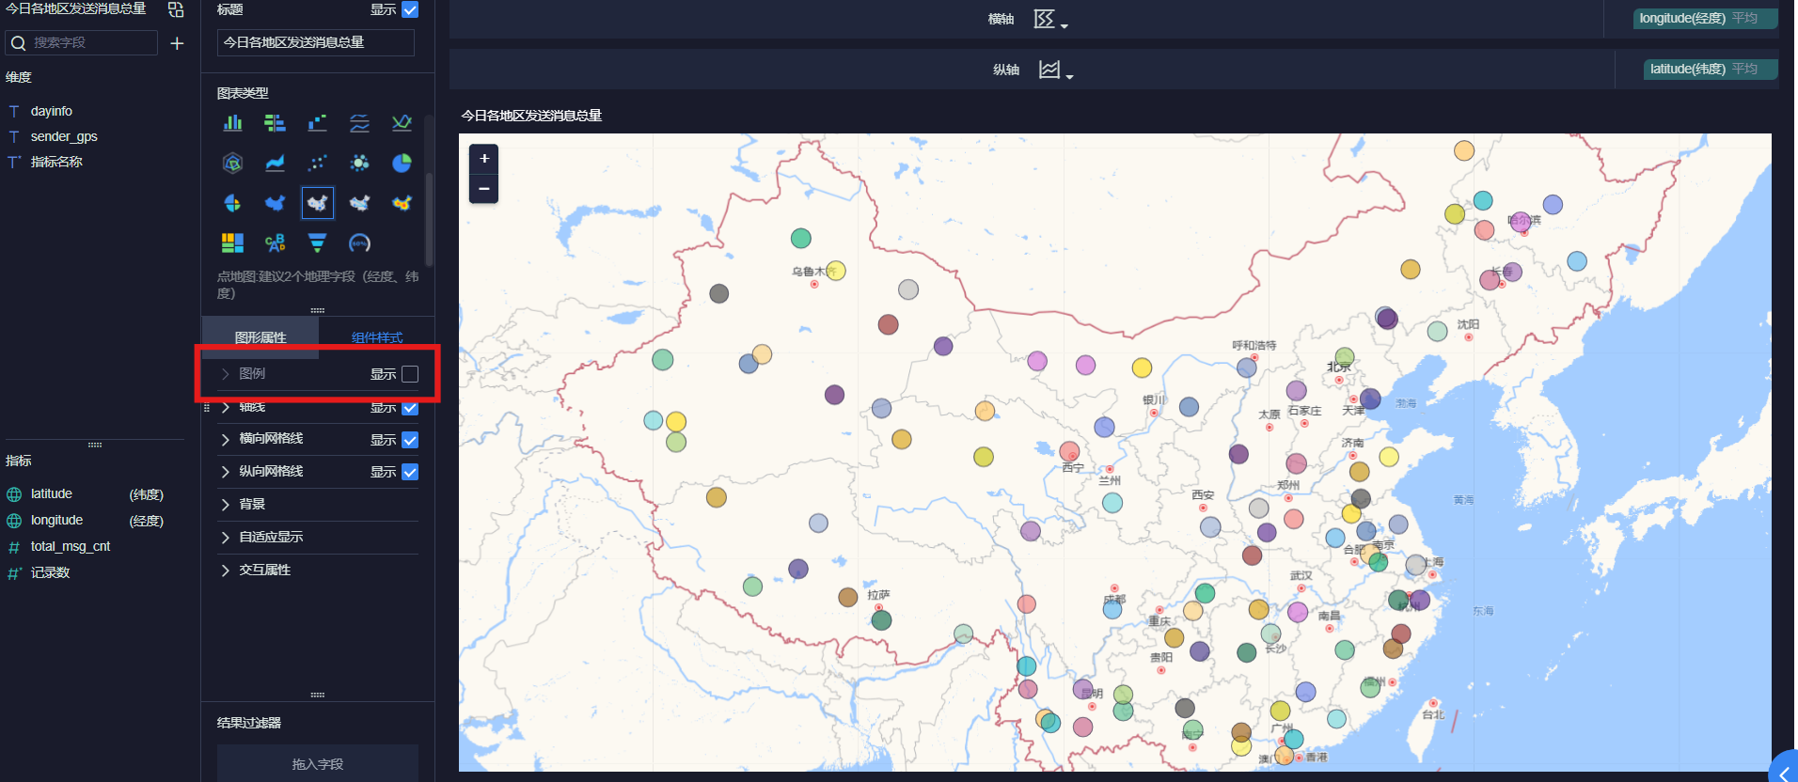Uncheck the 横向网格线 显示 checkbox

[x=410, y=440]
